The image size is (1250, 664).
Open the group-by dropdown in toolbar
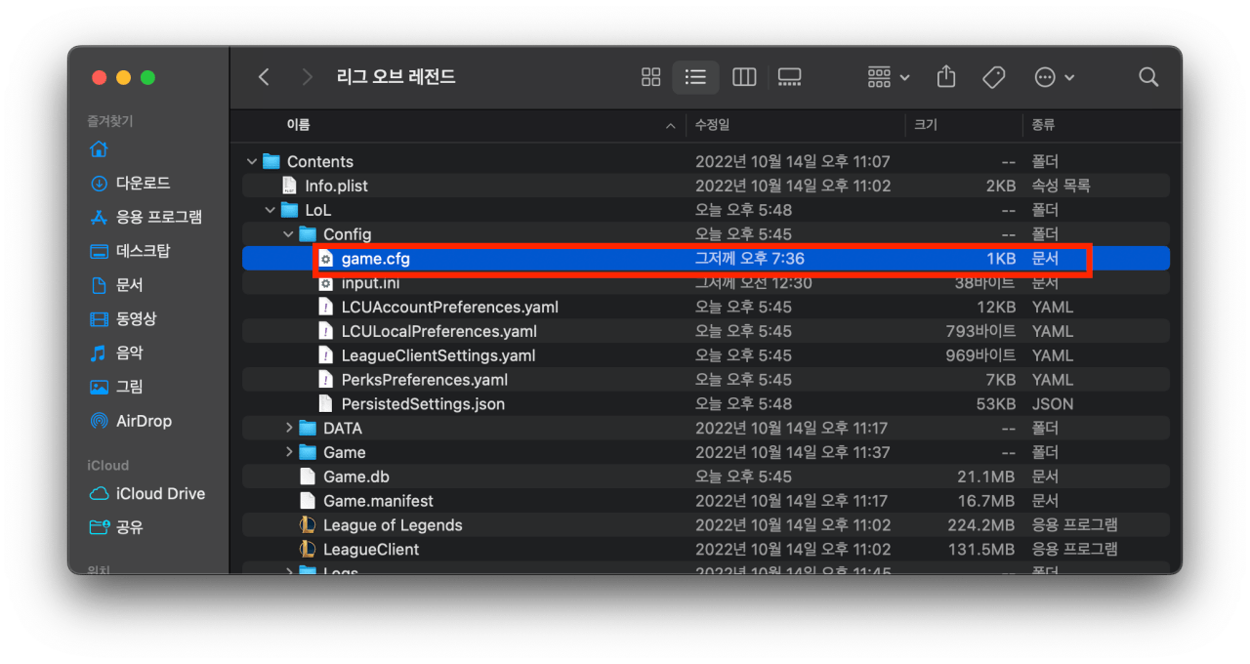pos(888,77)
